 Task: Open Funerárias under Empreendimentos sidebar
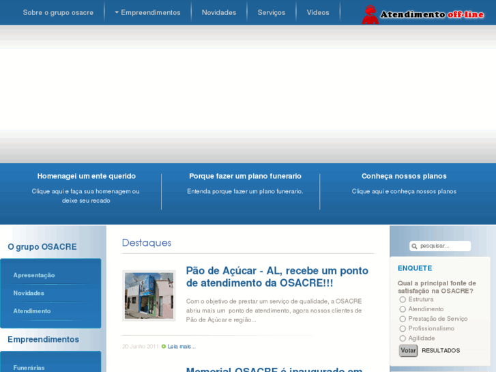(29, 368)
